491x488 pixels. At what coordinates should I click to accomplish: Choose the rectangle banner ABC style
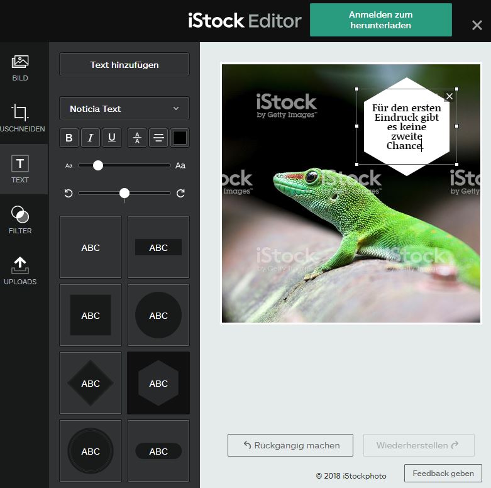[x=158, y=247]
